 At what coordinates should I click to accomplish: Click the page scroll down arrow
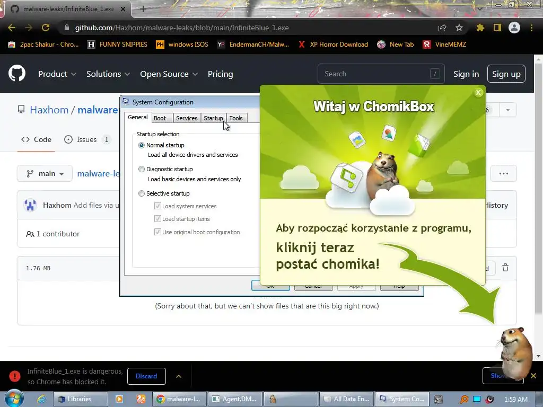pos(539,356)
